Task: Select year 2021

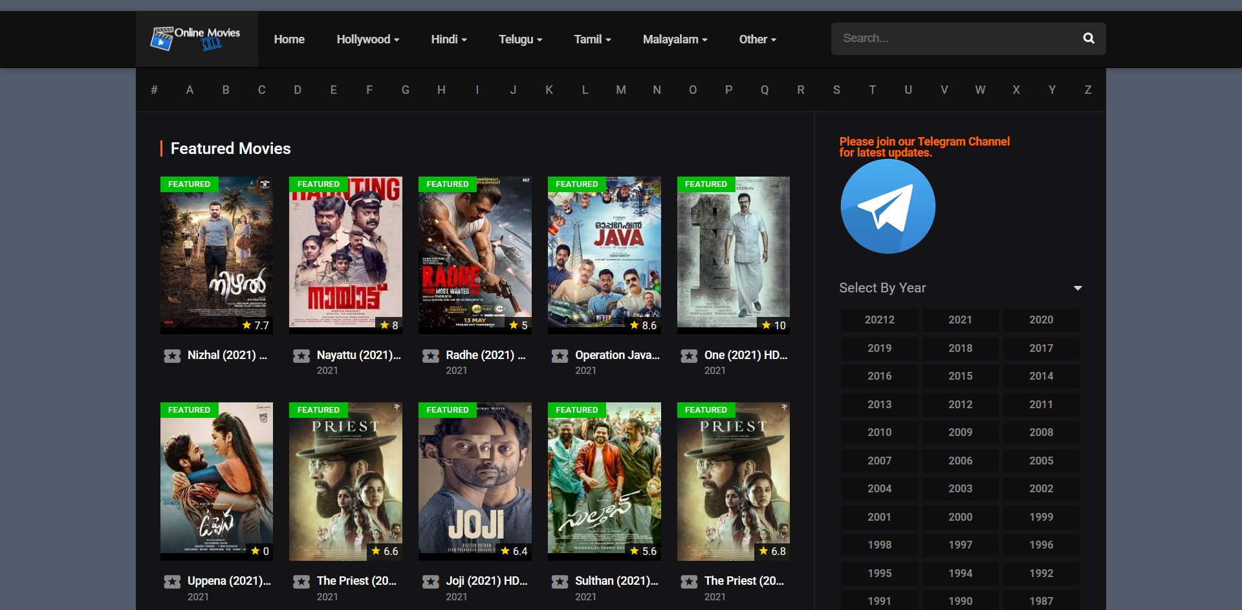Action: pos(960,320)
